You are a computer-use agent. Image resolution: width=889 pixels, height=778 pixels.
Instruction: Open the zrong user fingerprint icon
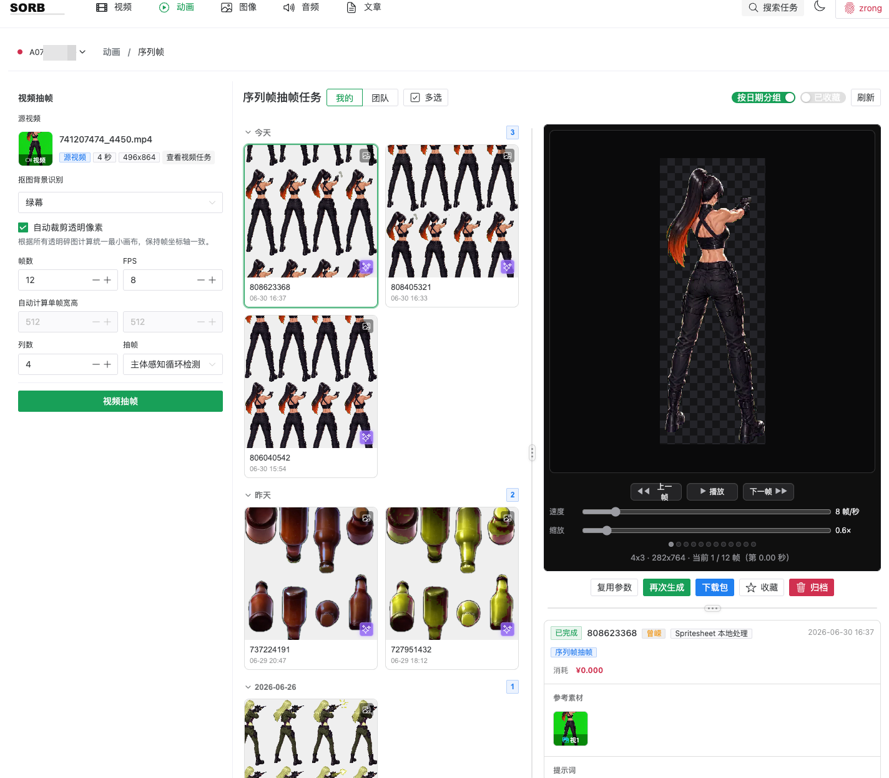tap(850, 8)
